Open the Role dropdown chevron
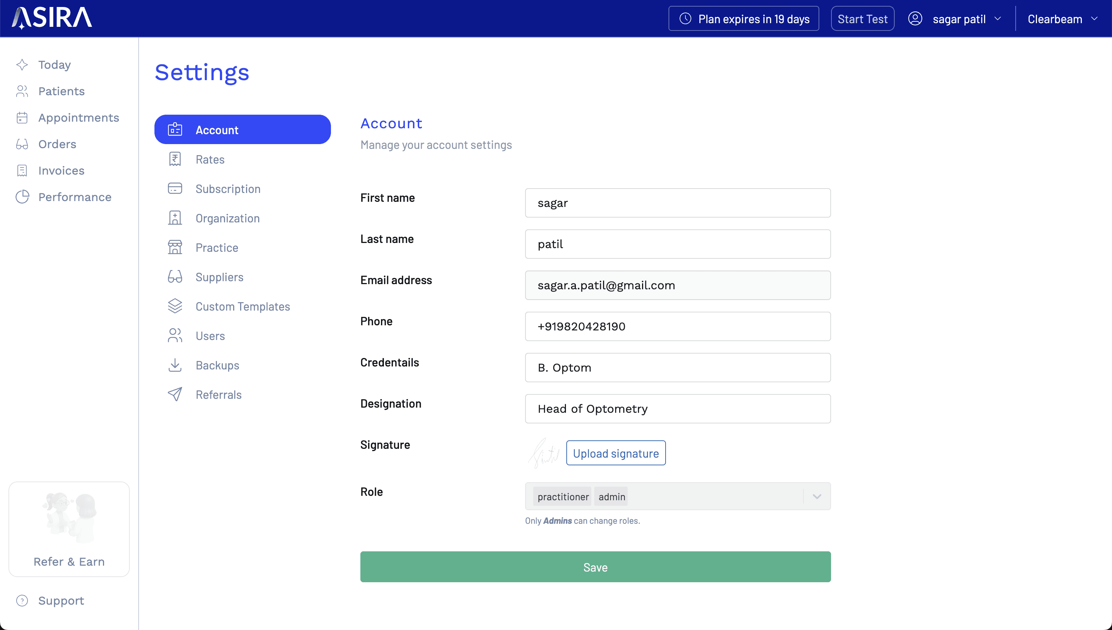 pyautogui.click(x=816, y=496)
